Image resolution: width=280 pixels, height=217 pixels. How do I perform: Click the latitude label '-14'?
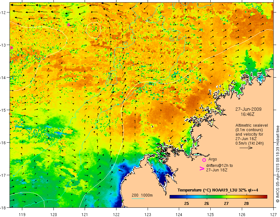[x=3, y=78]
